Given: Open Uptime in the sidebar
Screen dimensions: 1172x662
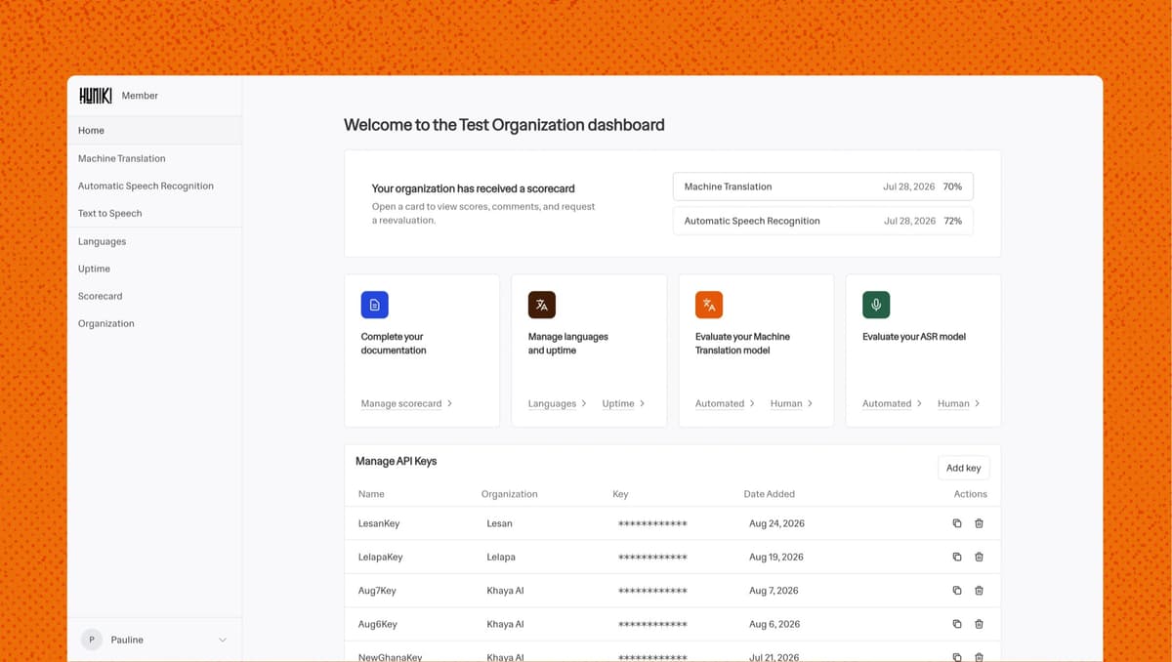Looking at the screenshot, I should pyautogui.click(x=154, y=269).
